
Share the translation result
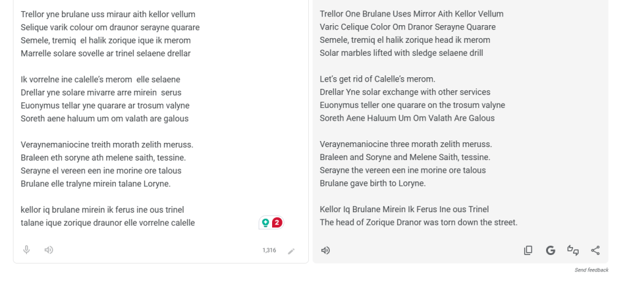click(595, 250)
